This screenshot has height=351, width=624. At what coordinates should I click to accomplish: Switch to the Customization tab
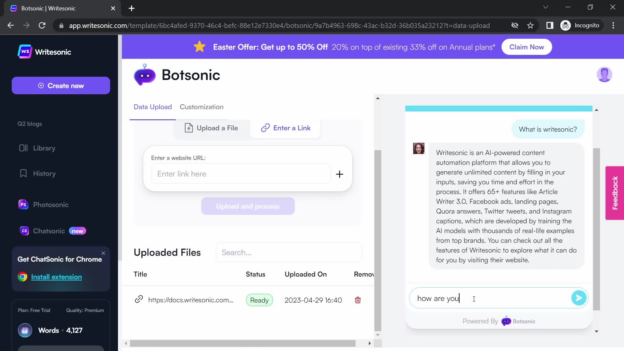[201, 107]
